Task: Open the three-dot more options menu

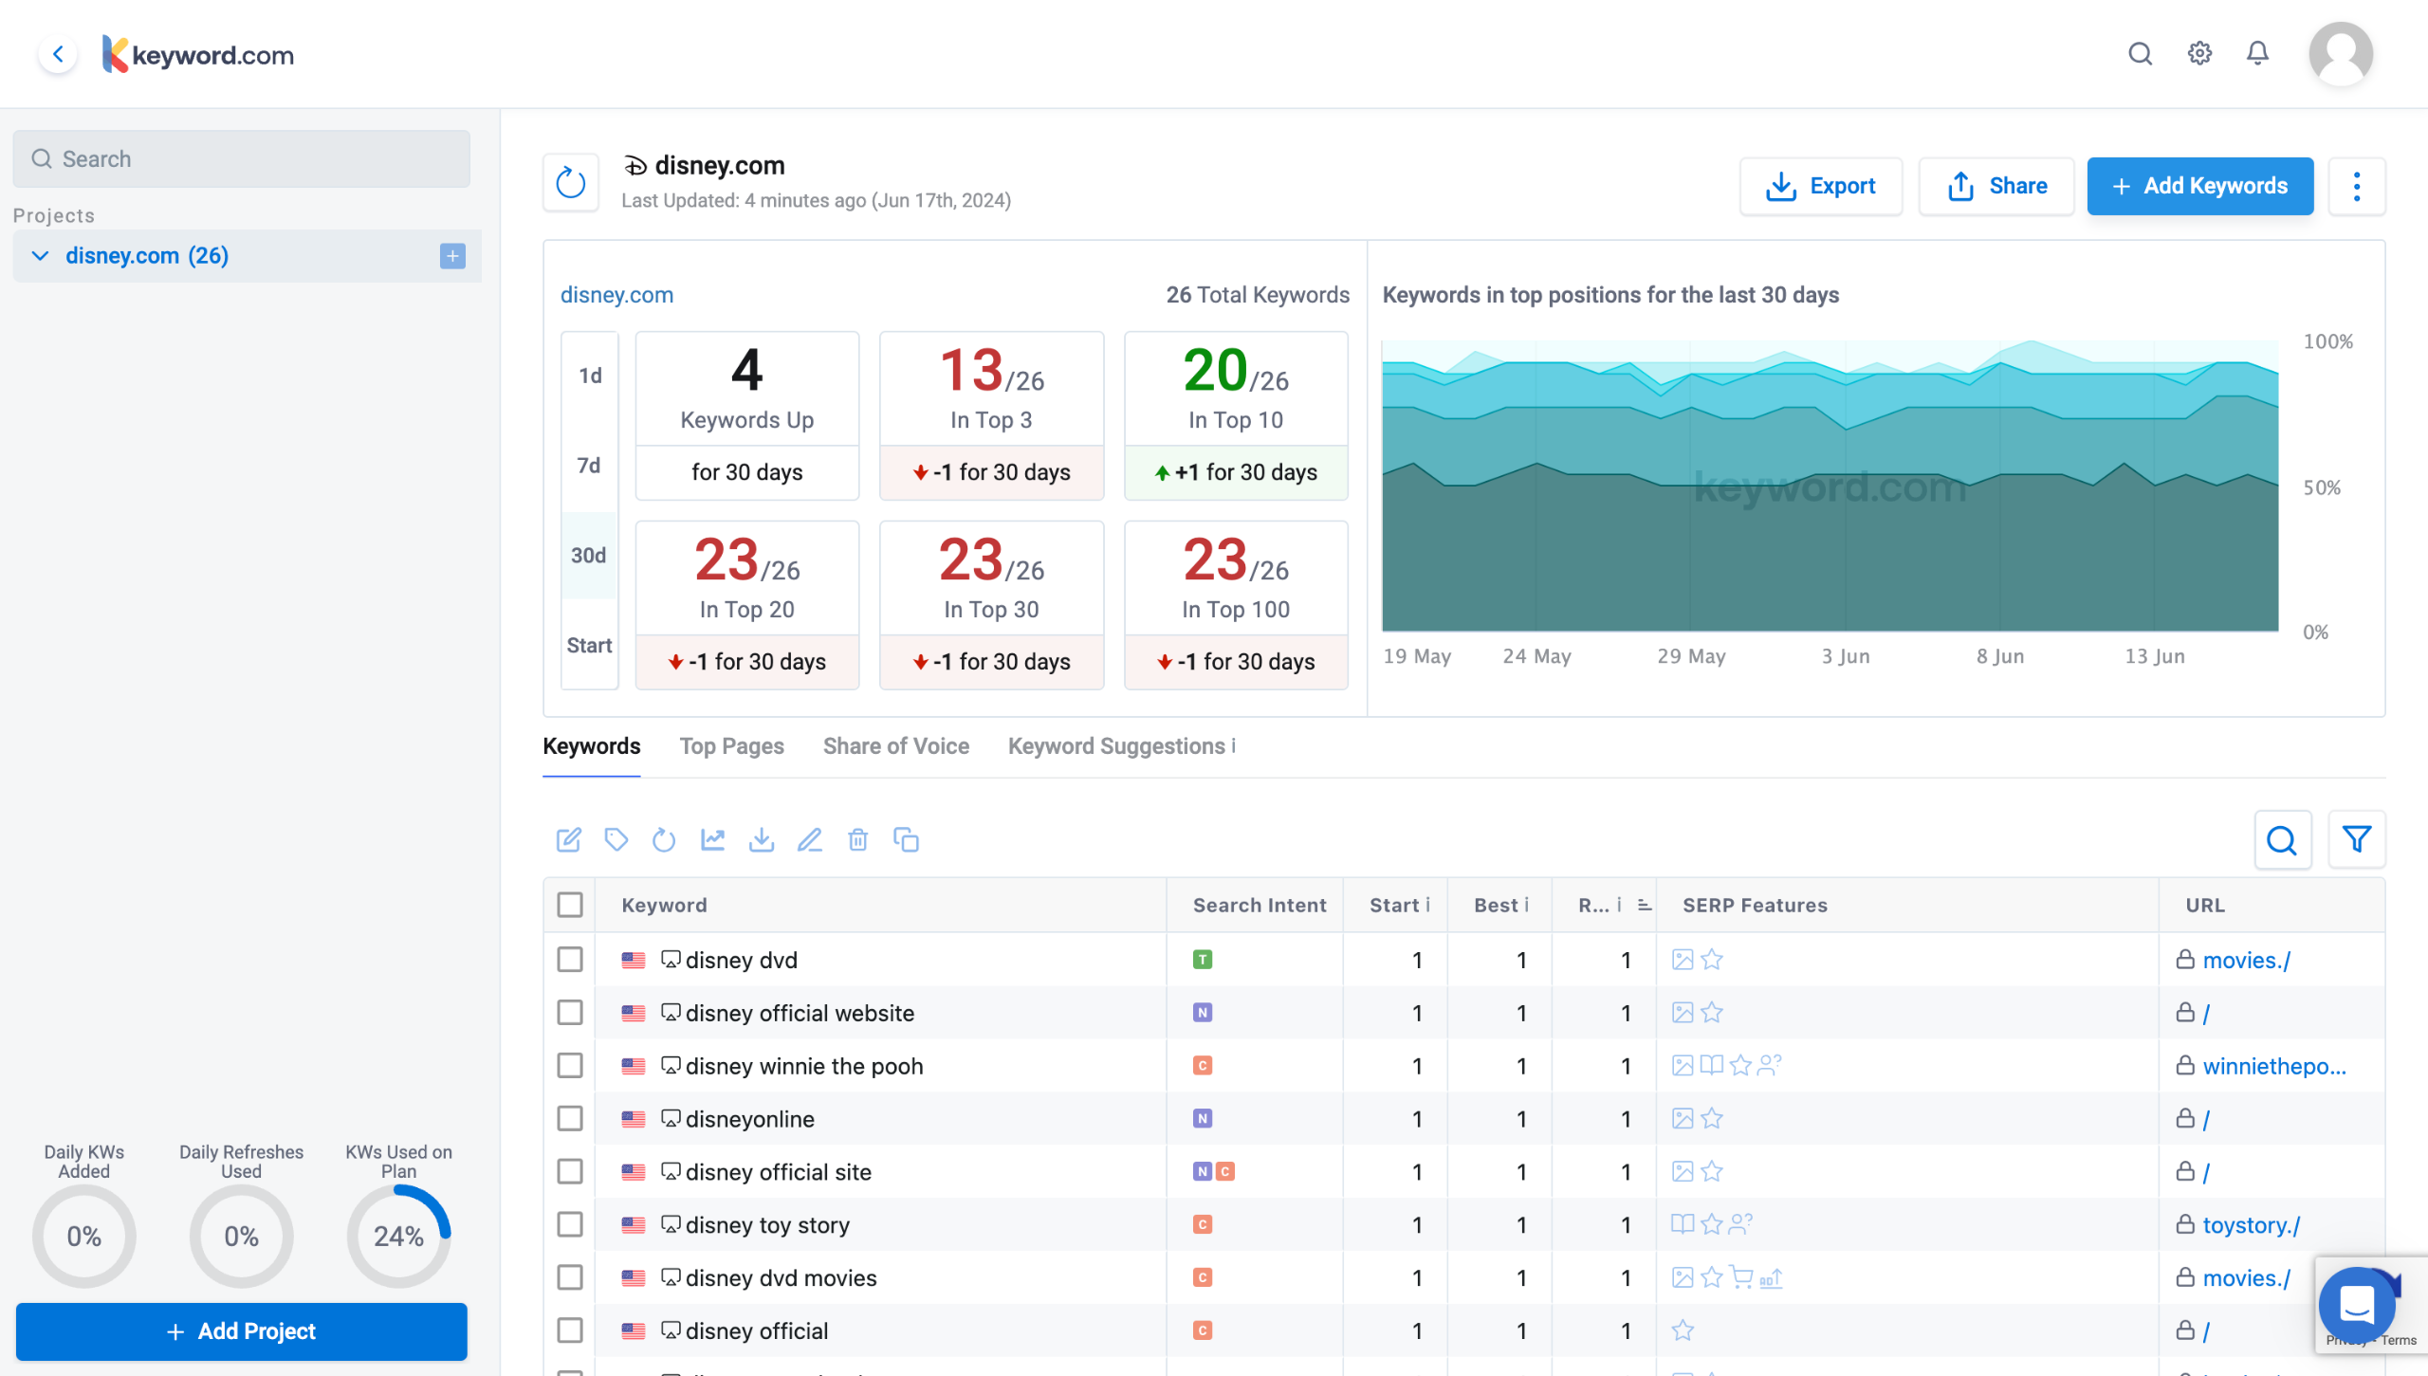Action: click(x=2356, y=186)
